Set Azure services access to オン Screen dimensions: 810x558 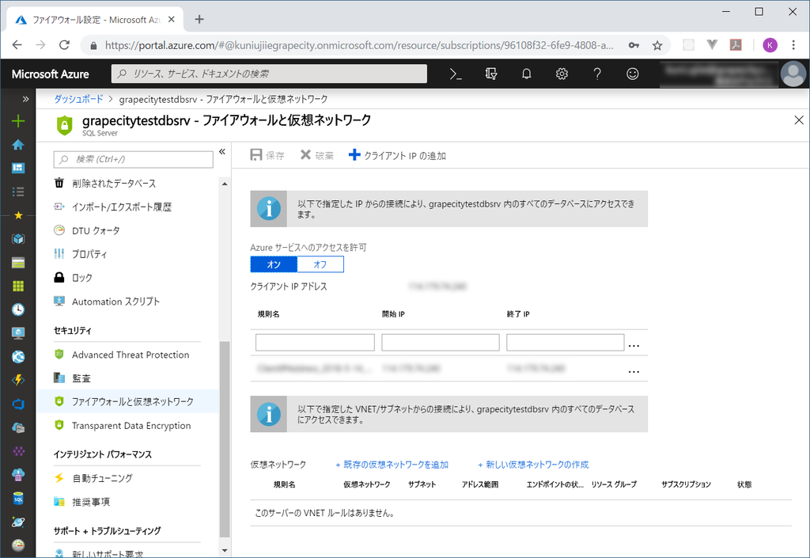click(x=274, y=264)
